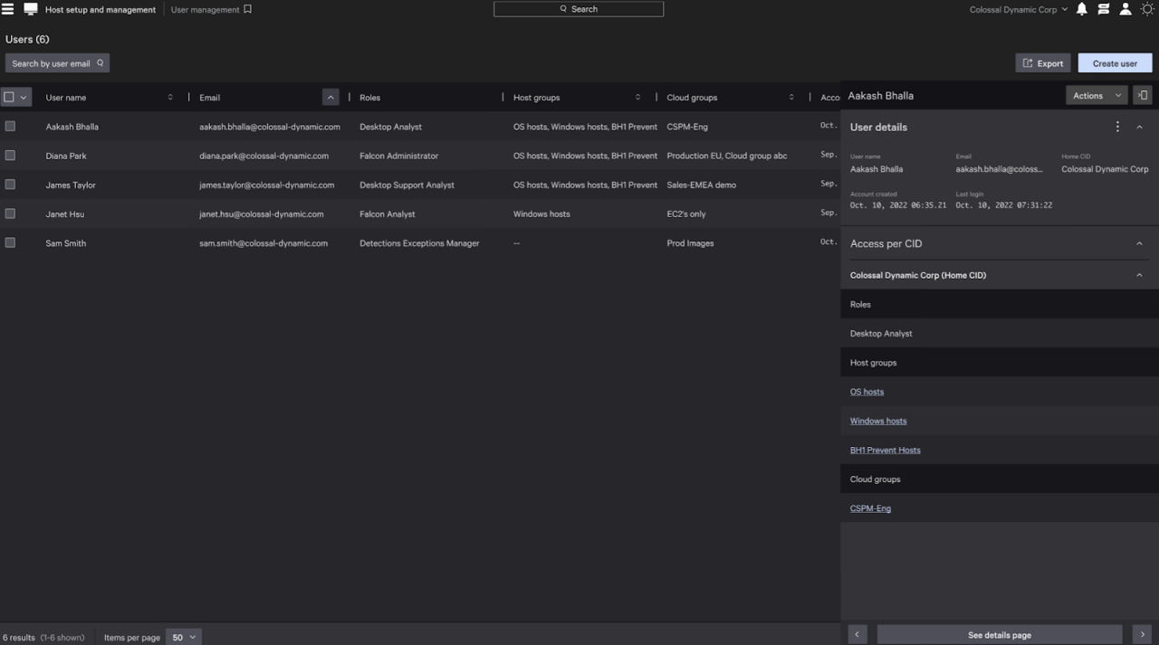Check the Diana Park row checkbox
This screenshot has height=645, width=1159.
10,155
